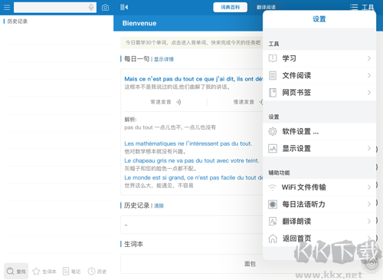Expand the 学习 row chevron

tap(369, 58)
